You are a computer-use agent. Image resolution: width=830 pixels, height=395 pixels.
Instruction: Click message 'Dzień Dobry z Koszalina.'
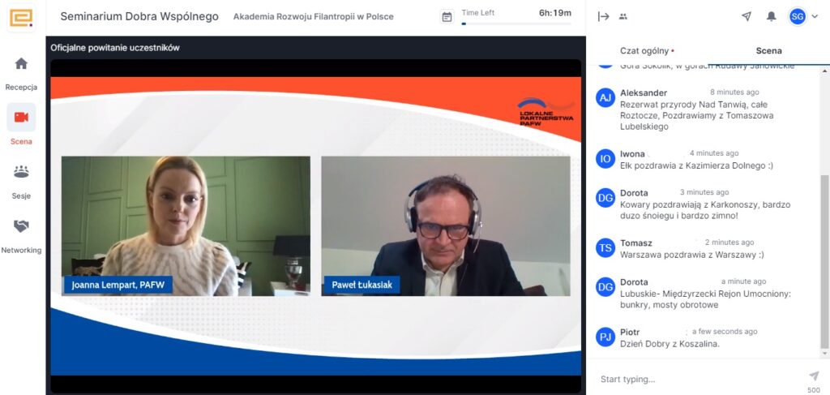(x=670, y=344)
